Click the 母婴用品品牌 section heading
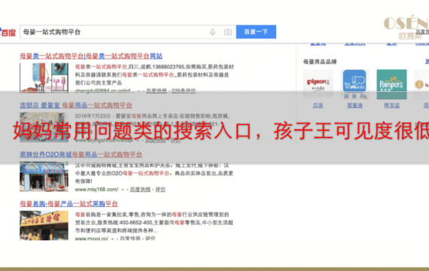Image resolution: width=429 pixels, height=271 pixels. point(320,62)
